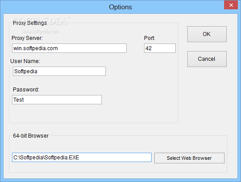The width and height of the screenshot is (241, 182).
Task: Click the "Password:" label
Action: 26,90
